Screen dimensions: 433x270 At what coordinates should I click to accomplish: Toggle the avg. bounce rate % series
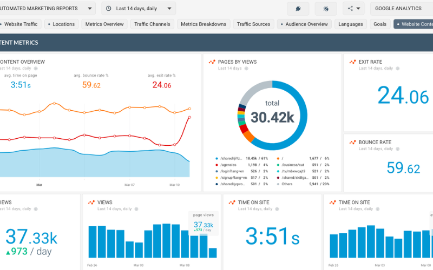[91, 76]
